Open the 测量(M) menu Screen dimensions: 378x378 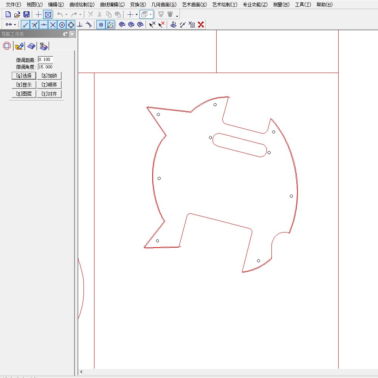pyautogui.click(x=281, y=5)
